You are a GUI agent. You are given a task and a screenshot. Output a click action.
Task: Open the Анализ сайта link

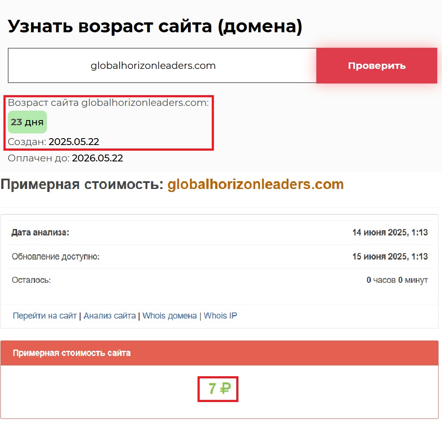109,316
